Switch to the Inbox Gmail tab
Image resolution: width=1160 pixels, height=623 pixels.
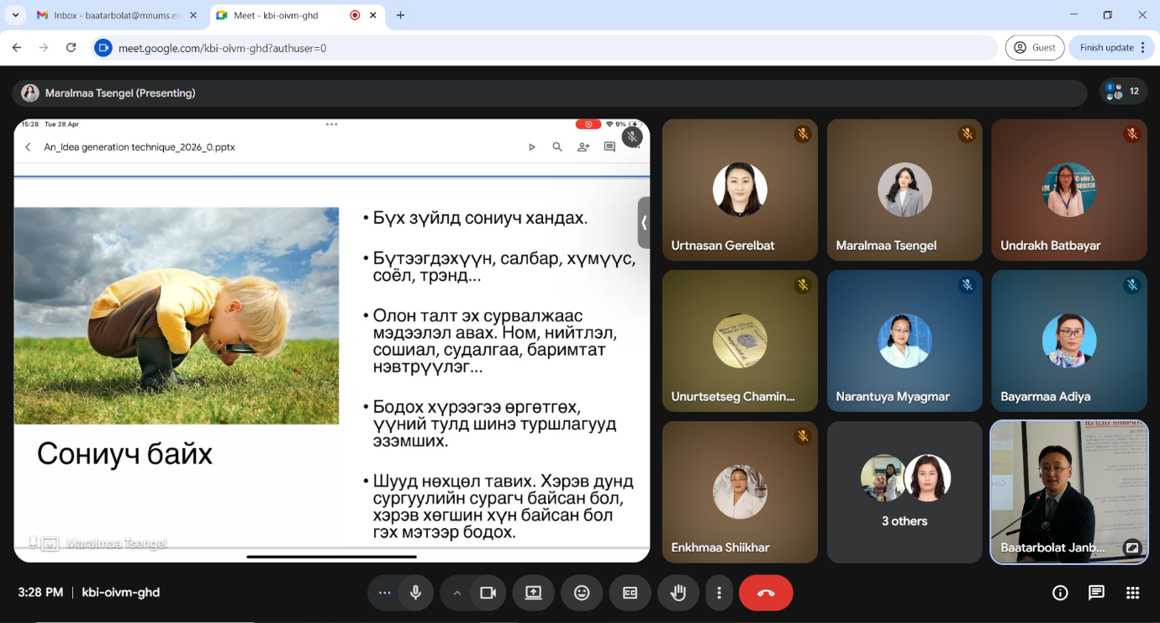(x=109, y=15)
